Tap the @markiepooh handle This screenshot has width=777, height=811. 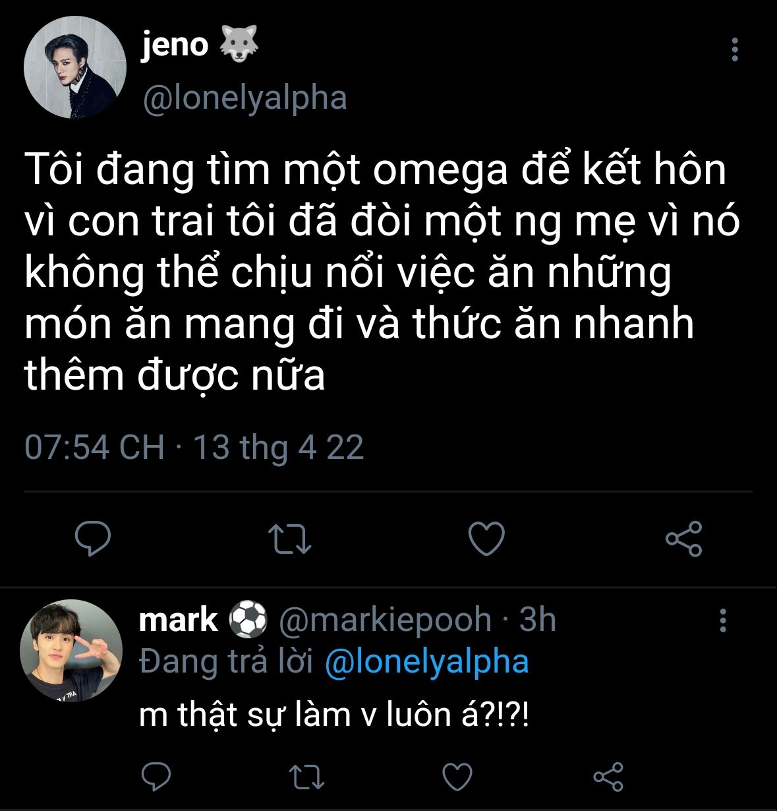(385, 620)
